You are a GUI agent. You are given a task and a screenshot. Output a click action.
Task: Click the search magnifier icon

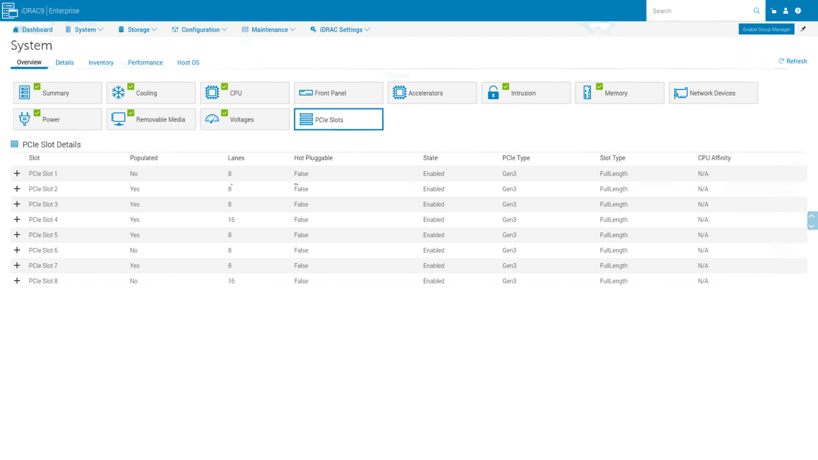tap(757, 11)
